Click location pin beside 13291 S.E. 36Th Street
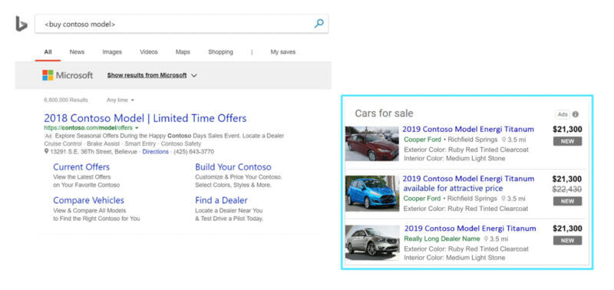 [x=46, y=151]
